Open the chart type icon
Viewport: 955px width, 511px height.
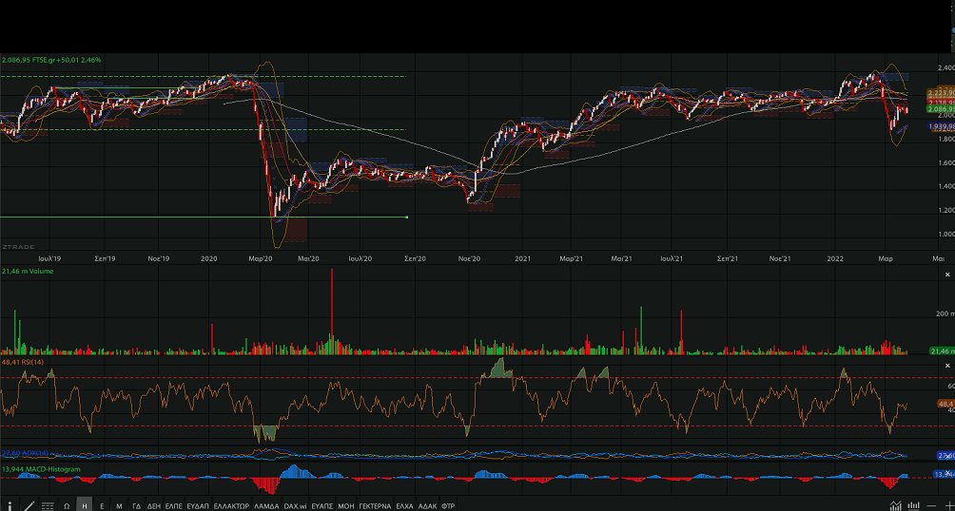click(x=894, y=505)
